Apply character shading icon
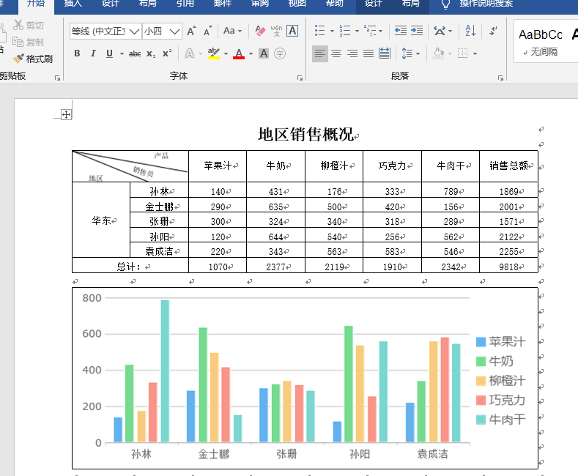Screen dimensions: 578x476 click(x=264, y=53)
